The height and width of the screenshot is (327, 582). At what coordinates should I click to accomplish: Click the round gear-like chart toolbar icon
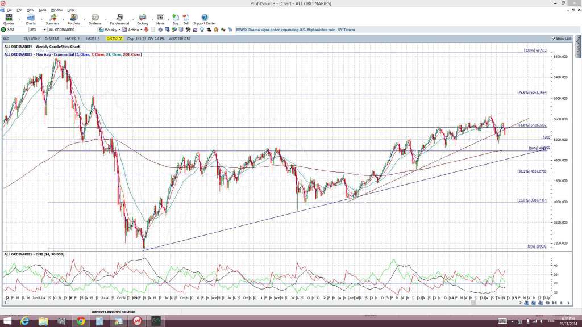pos(160,30)
